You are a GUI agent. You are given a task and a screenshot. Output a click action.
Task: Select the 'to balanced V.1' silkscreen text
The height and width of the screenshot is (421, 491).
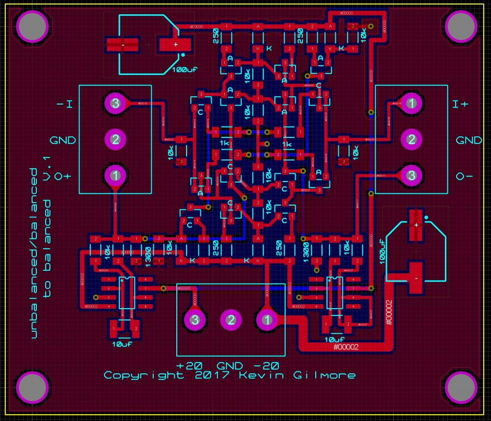[x=47, y=227]
